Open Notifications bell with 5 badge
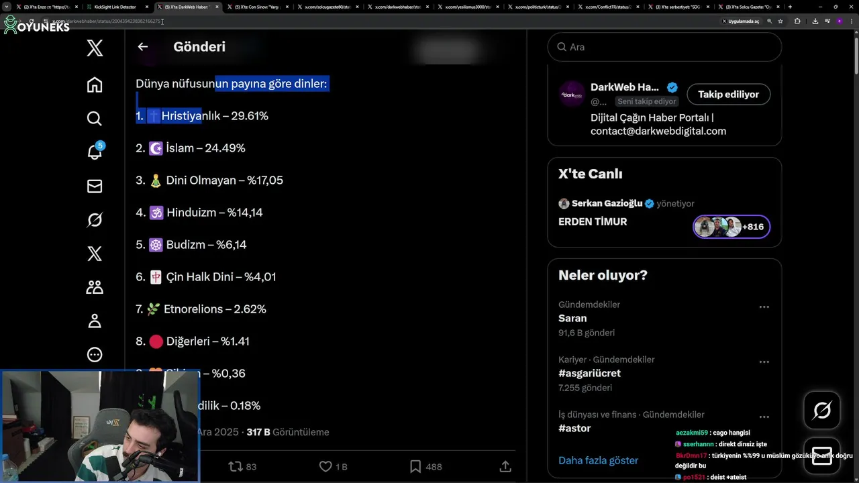 tap(95, 152)
